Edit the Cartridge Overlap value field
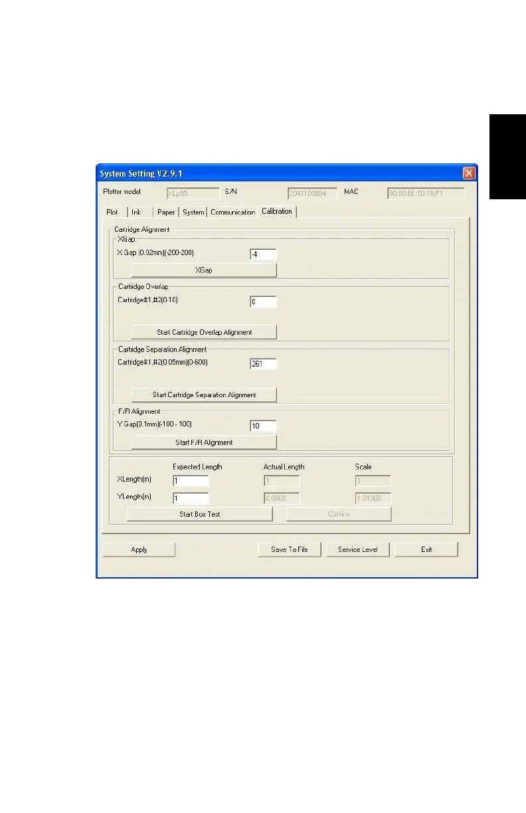 [x=263, y=302]
